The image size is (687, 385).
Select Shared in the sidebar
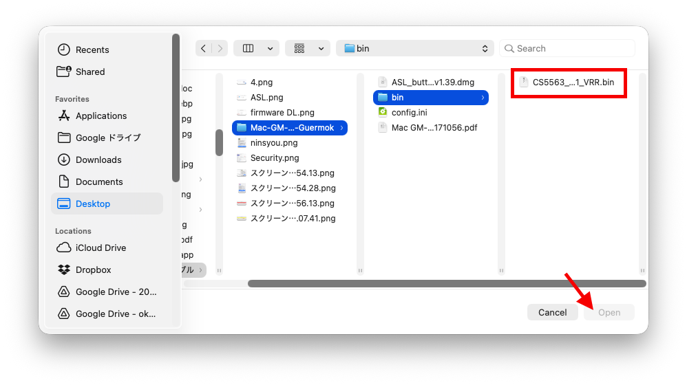(x=90, y=71)
